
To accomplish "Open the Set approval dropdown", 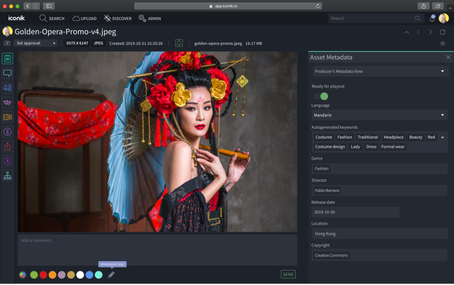I will [x=35, y=43].
